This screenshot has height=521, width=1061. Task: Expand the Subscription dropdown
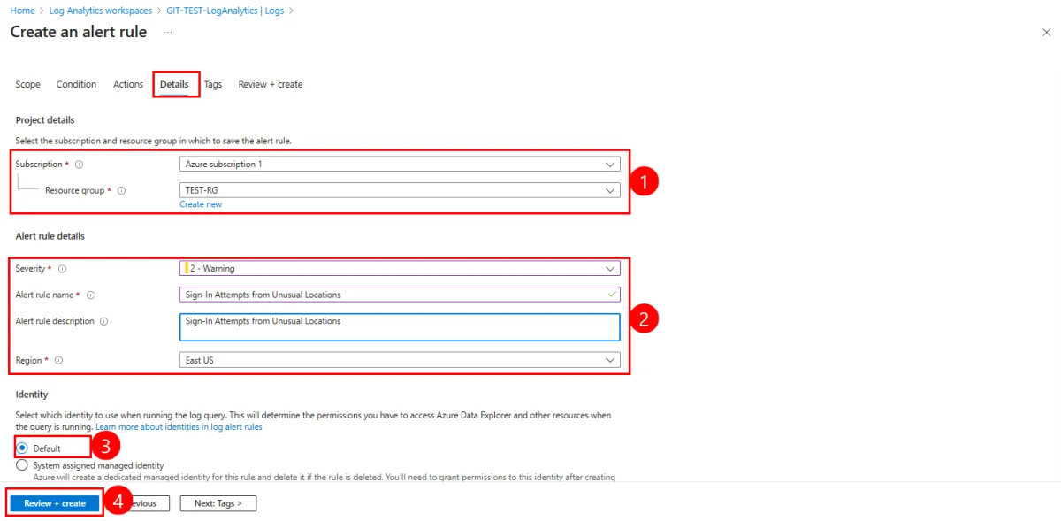click(399, 165)
